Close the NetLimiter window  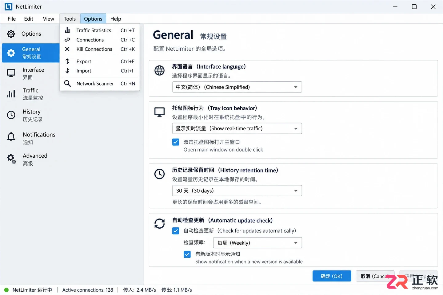pos(433,6)
